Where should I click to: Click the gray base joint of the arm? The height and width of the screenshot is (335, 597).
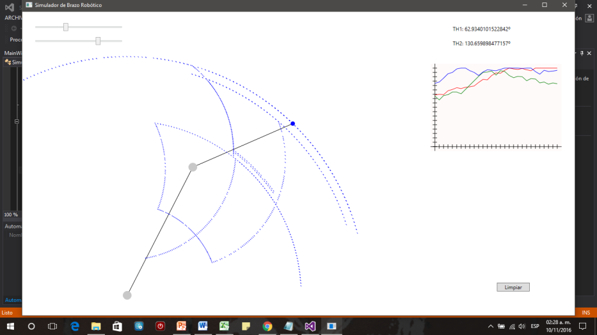click(127, 295)
